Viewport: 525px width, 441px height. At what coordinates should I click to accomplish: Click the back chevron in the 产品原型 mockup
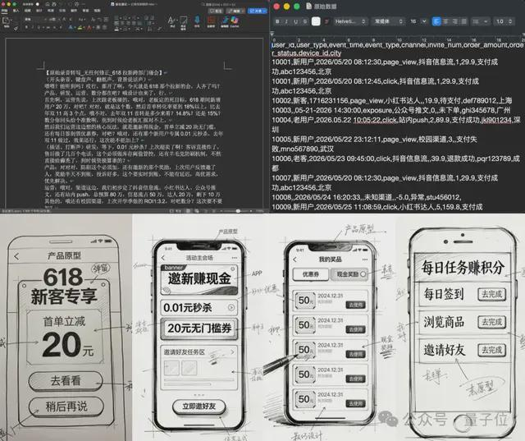[x=16, y=256]
